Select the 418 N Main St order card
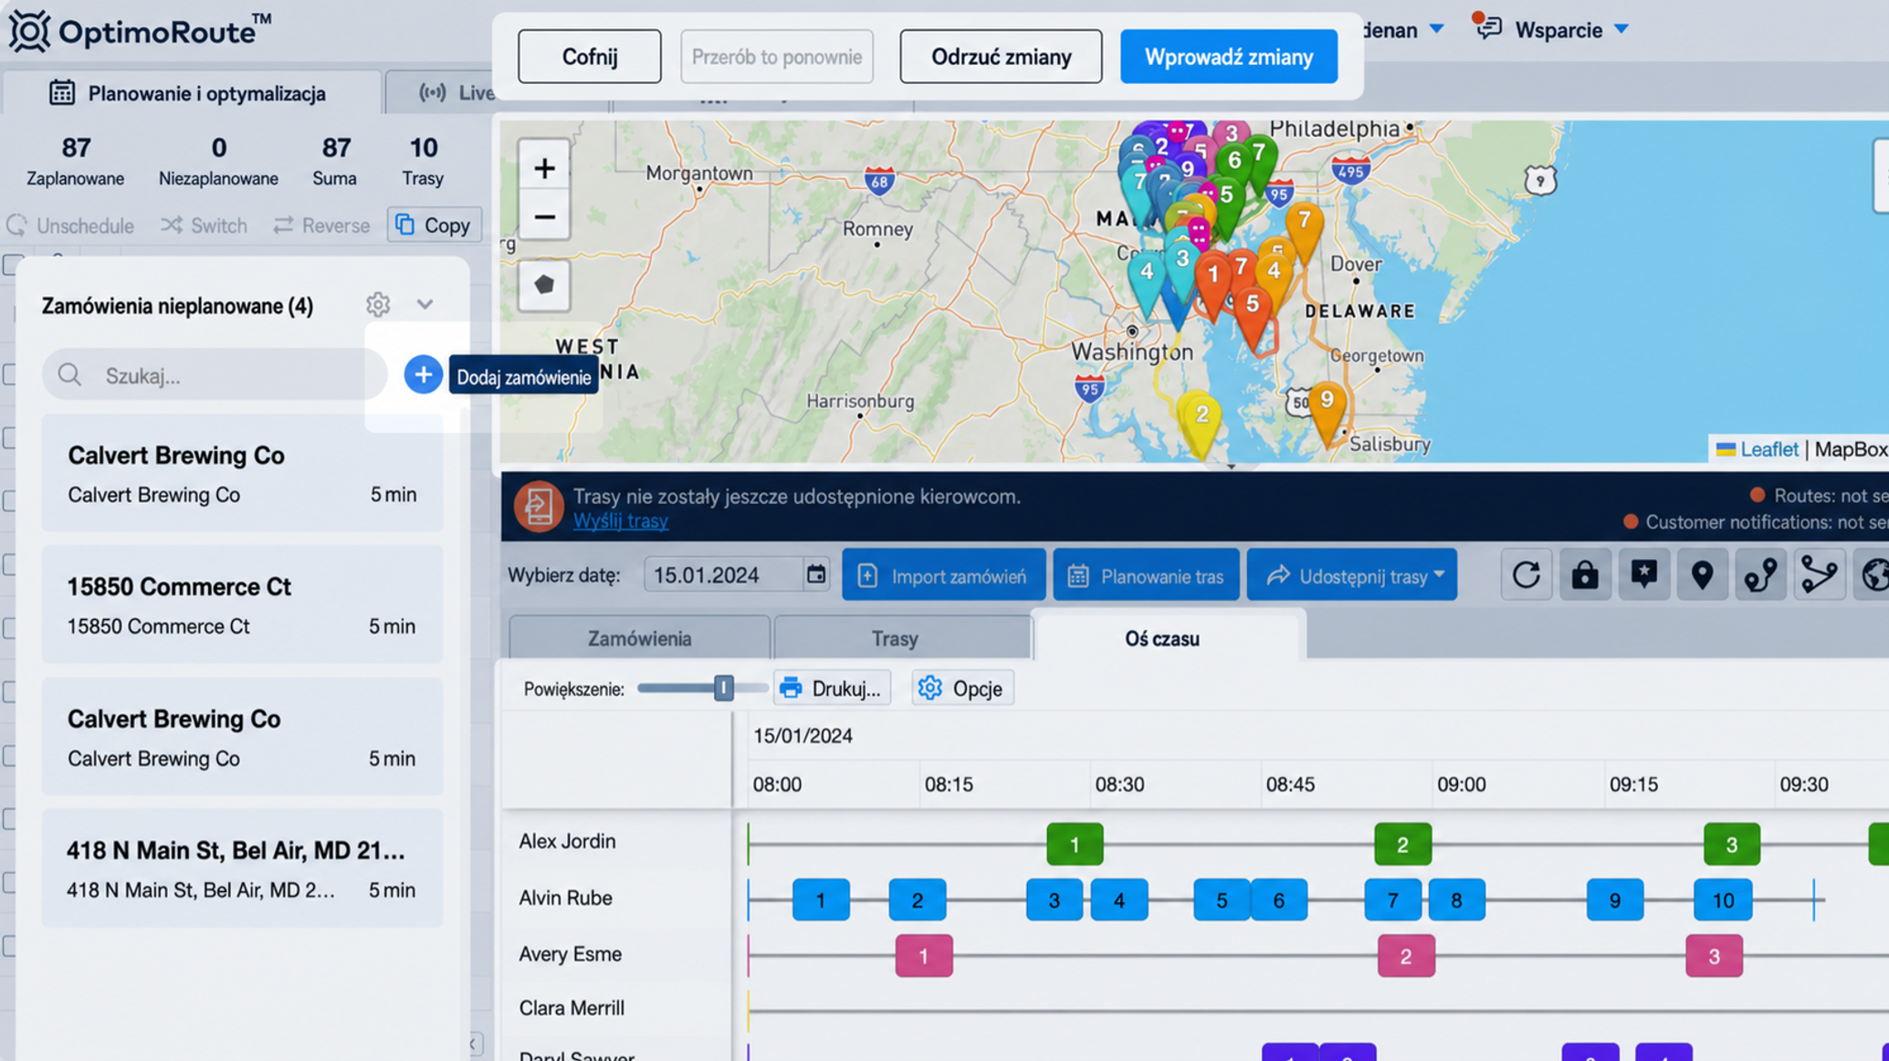The height and width of the screenshot is (1061, 1889). pyautogui.click(x=242, y=868)
